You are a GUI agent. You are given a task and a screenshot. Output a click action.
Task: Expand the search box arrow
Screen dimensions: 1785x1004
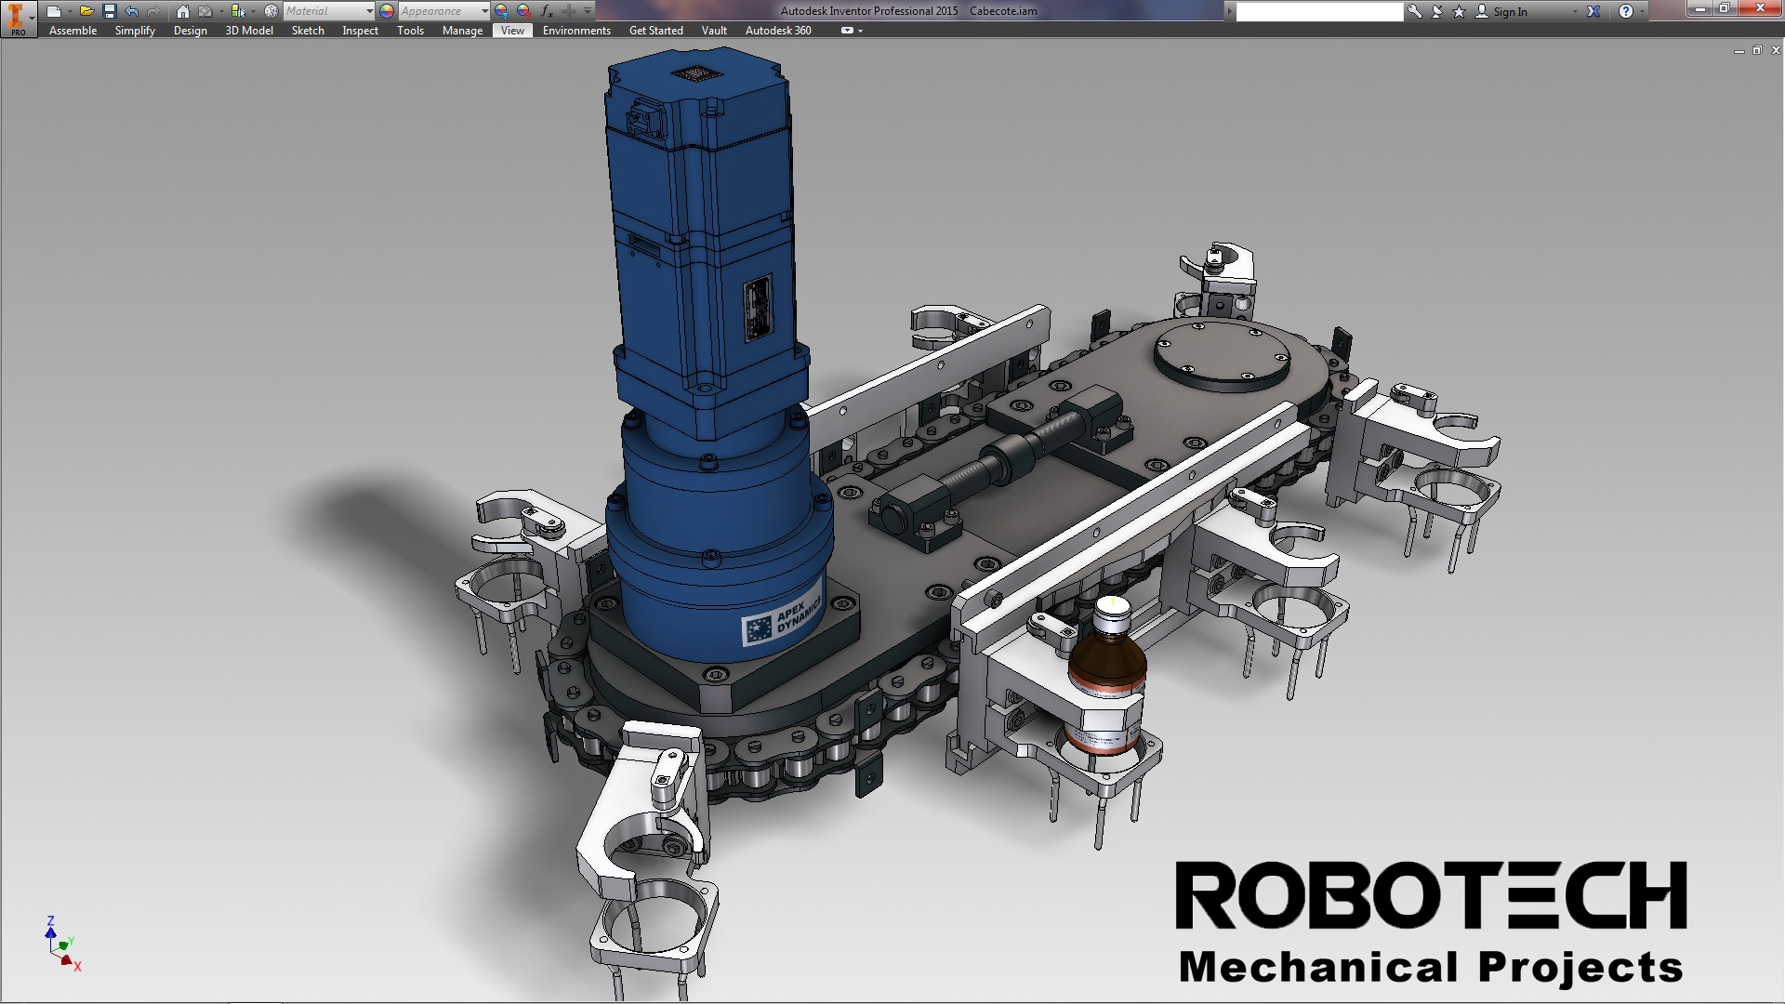click(x=1230, y=11)
